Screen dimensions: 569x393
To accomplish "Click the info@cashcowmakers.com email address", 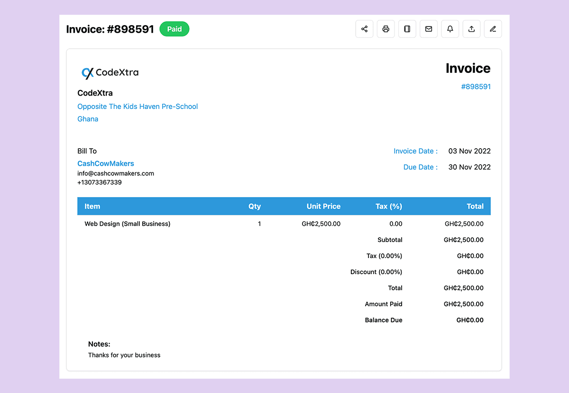I will 116,173.
